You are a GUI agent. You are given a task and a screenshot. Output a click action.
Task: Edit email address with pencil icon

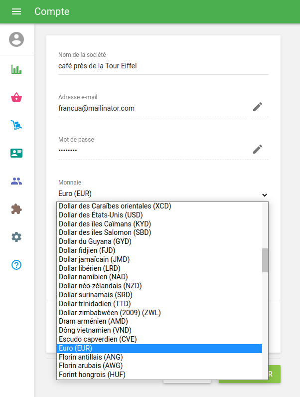[x=257, y=106]
